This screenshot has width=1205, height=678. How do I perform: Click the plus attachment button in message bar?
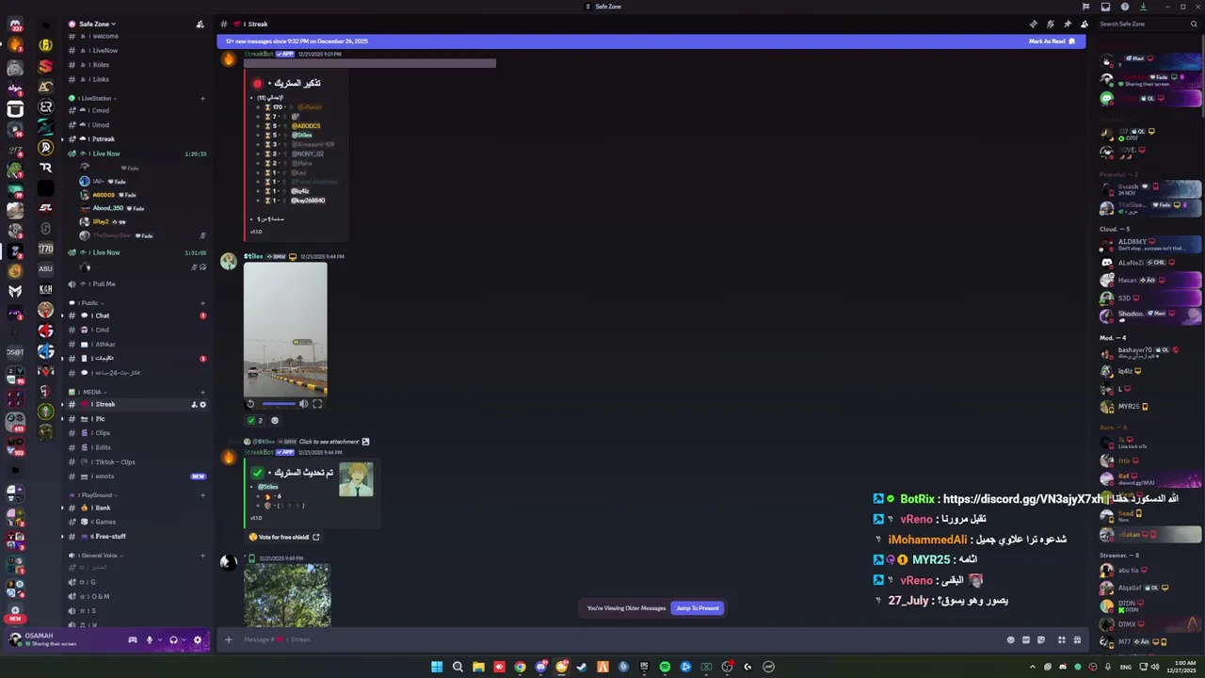(228, 640)
